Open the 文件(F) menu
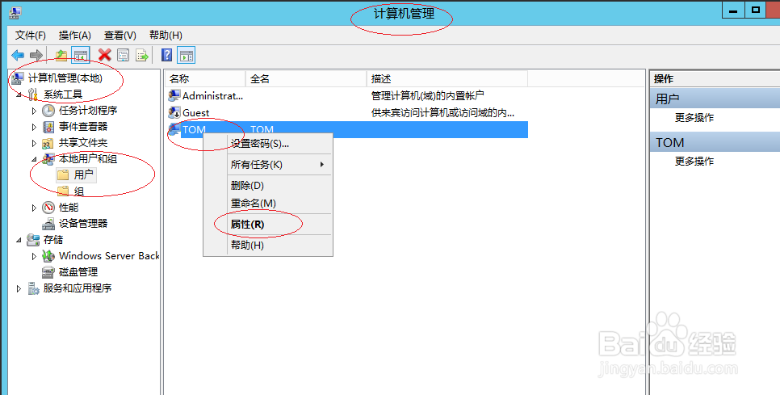The width and height of the screenshot is (780, 395). [31, 36]
